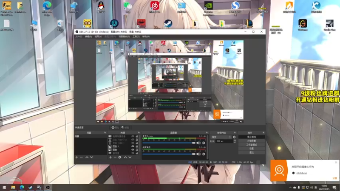Select the 场景 scene in scenes list
The image size is (340, 191).
pos(91,136)
